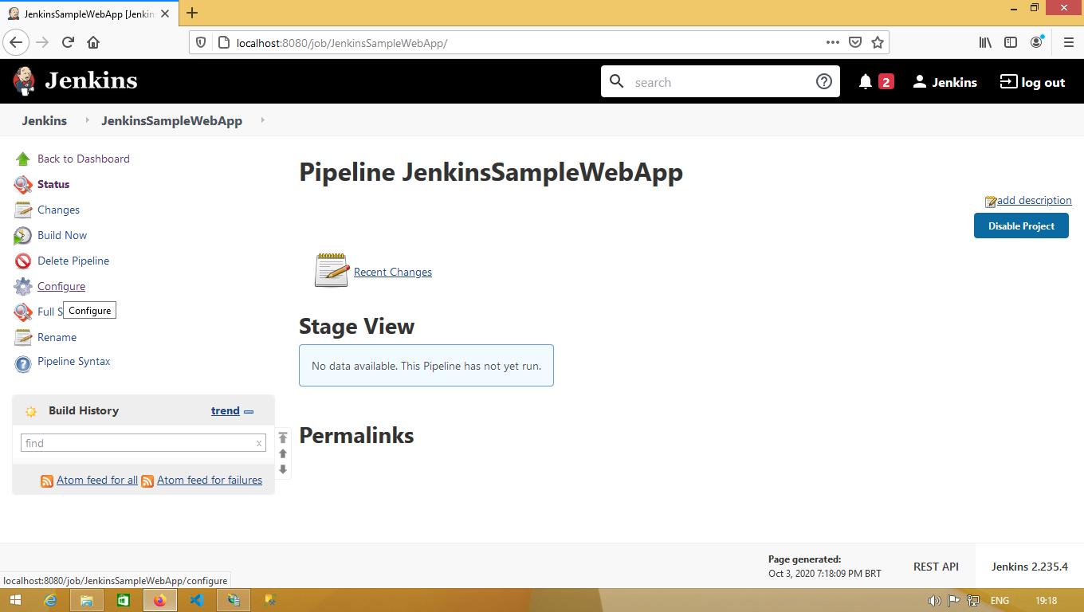Screen dimensions: 1084x612
Task: Open the Jenkins user profile link
Action: 945,82
